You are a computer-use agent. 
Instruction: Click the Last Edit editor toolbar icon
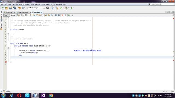[19, 15]
